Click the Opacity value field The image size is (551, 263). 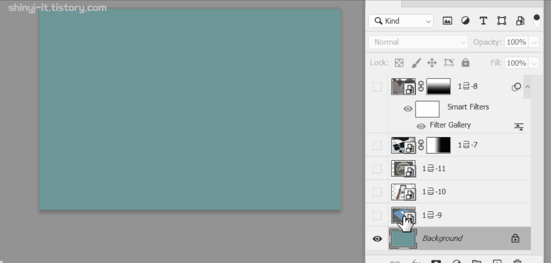point(516,42)
